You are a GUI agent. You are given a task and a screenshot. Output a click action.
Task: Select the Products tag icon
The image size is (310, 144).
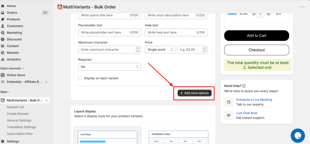click(2, 19)
